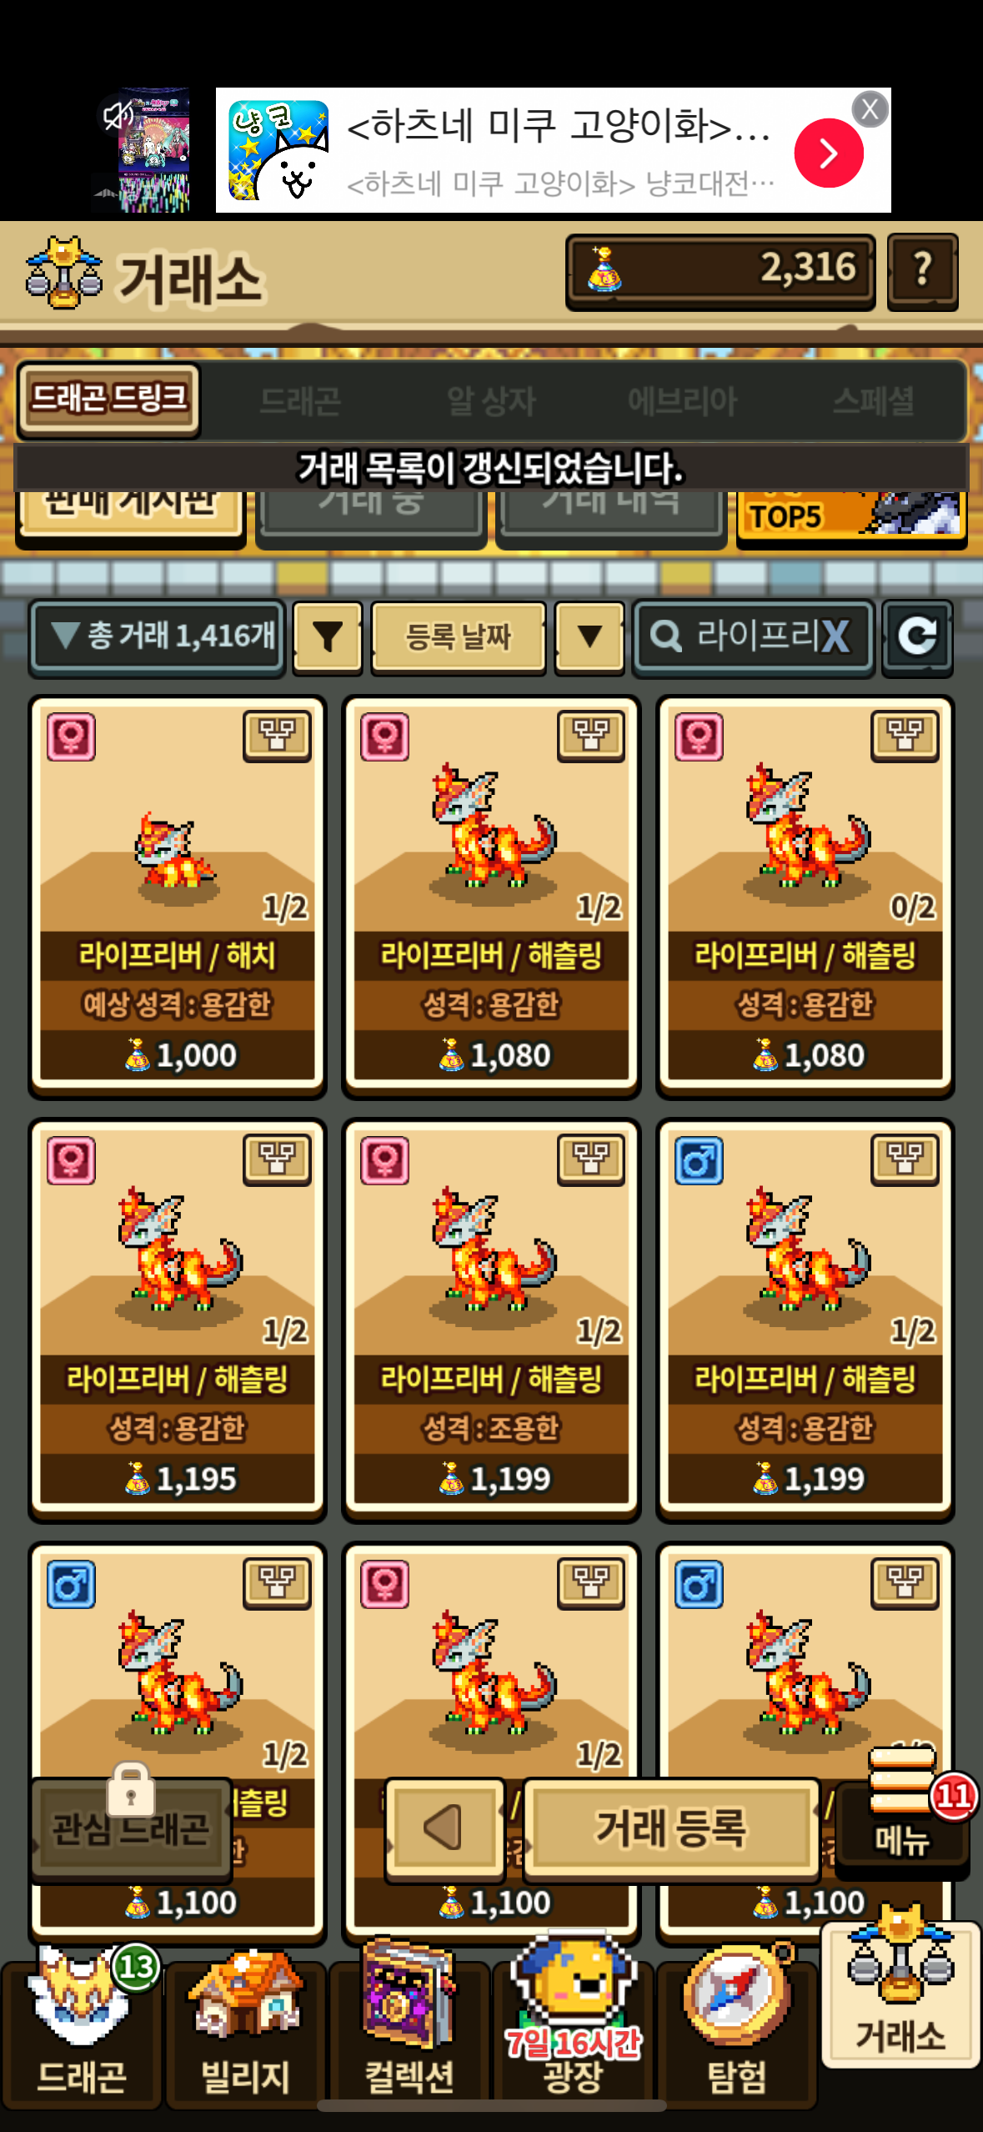Tap the question mark help icon

point(922,270)
